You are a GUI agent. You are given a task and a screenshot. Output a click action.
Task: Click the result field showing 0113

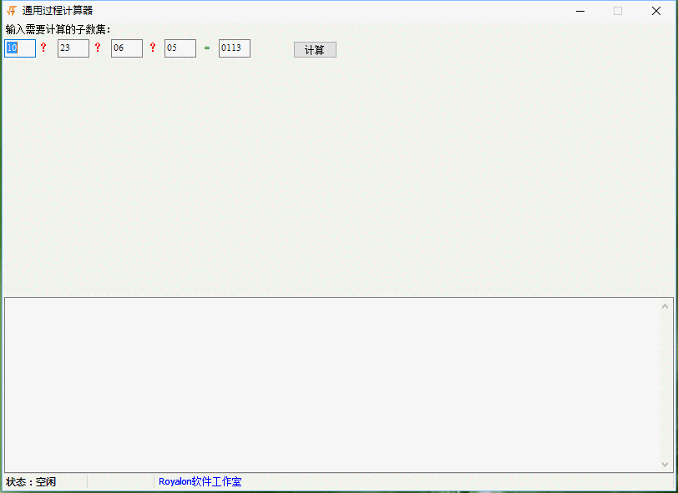(234, 48)
